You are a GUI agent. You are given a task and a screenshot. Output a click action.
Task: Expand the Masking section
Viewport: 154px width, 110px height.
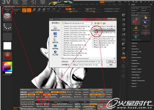(x=134, y=61)
